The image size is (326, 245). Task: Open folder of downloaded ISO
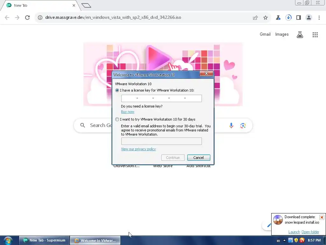click(x=310, y=232)
